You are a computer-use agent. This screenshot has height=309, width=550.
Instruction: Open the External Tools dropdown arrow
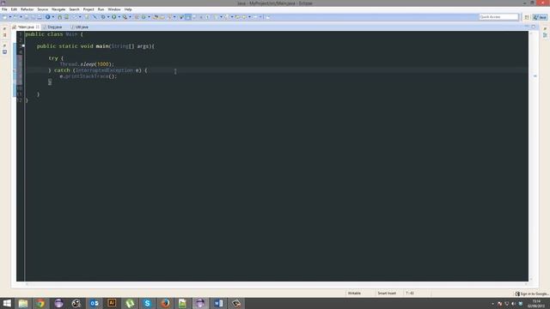click(x=130, y=17)
